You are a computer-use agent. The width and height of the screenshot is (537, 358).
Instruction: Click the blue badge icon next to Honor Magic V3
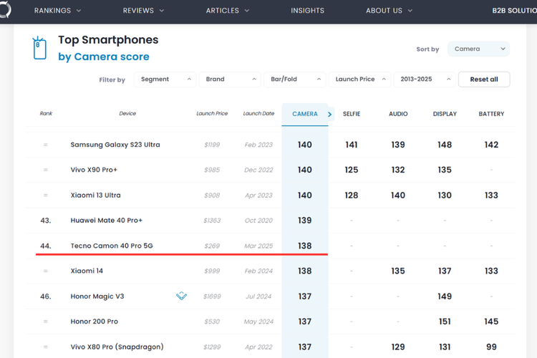[x=181, y=296]
